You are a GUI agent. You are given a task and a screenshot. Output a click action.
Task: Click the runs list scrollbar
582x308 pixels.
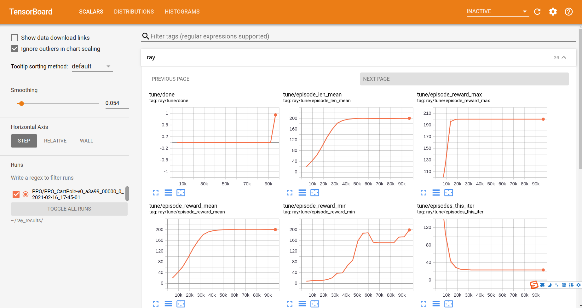coord(127,194)
